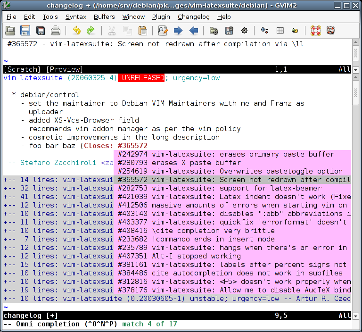Select completion entry #235789 hangs when there's an error
Screen dimensions: 362x332
tap(232, 248)
